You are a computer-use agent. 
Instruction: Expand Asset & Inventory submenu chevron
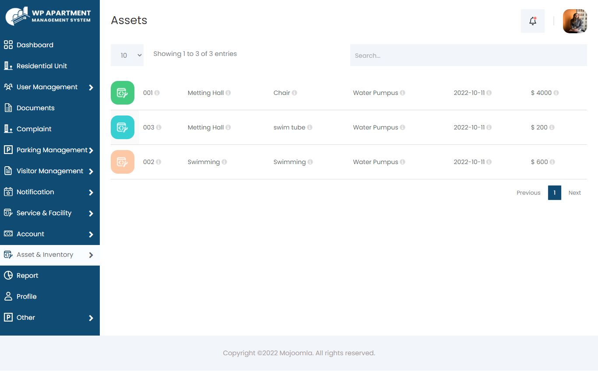[91, 255]
